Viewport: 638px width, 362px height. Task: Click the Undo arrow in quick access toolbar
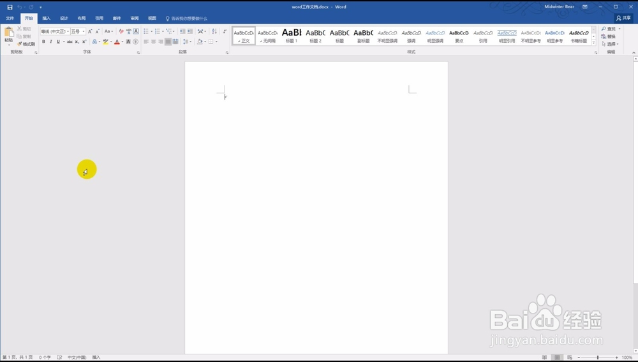click(19, 7)
